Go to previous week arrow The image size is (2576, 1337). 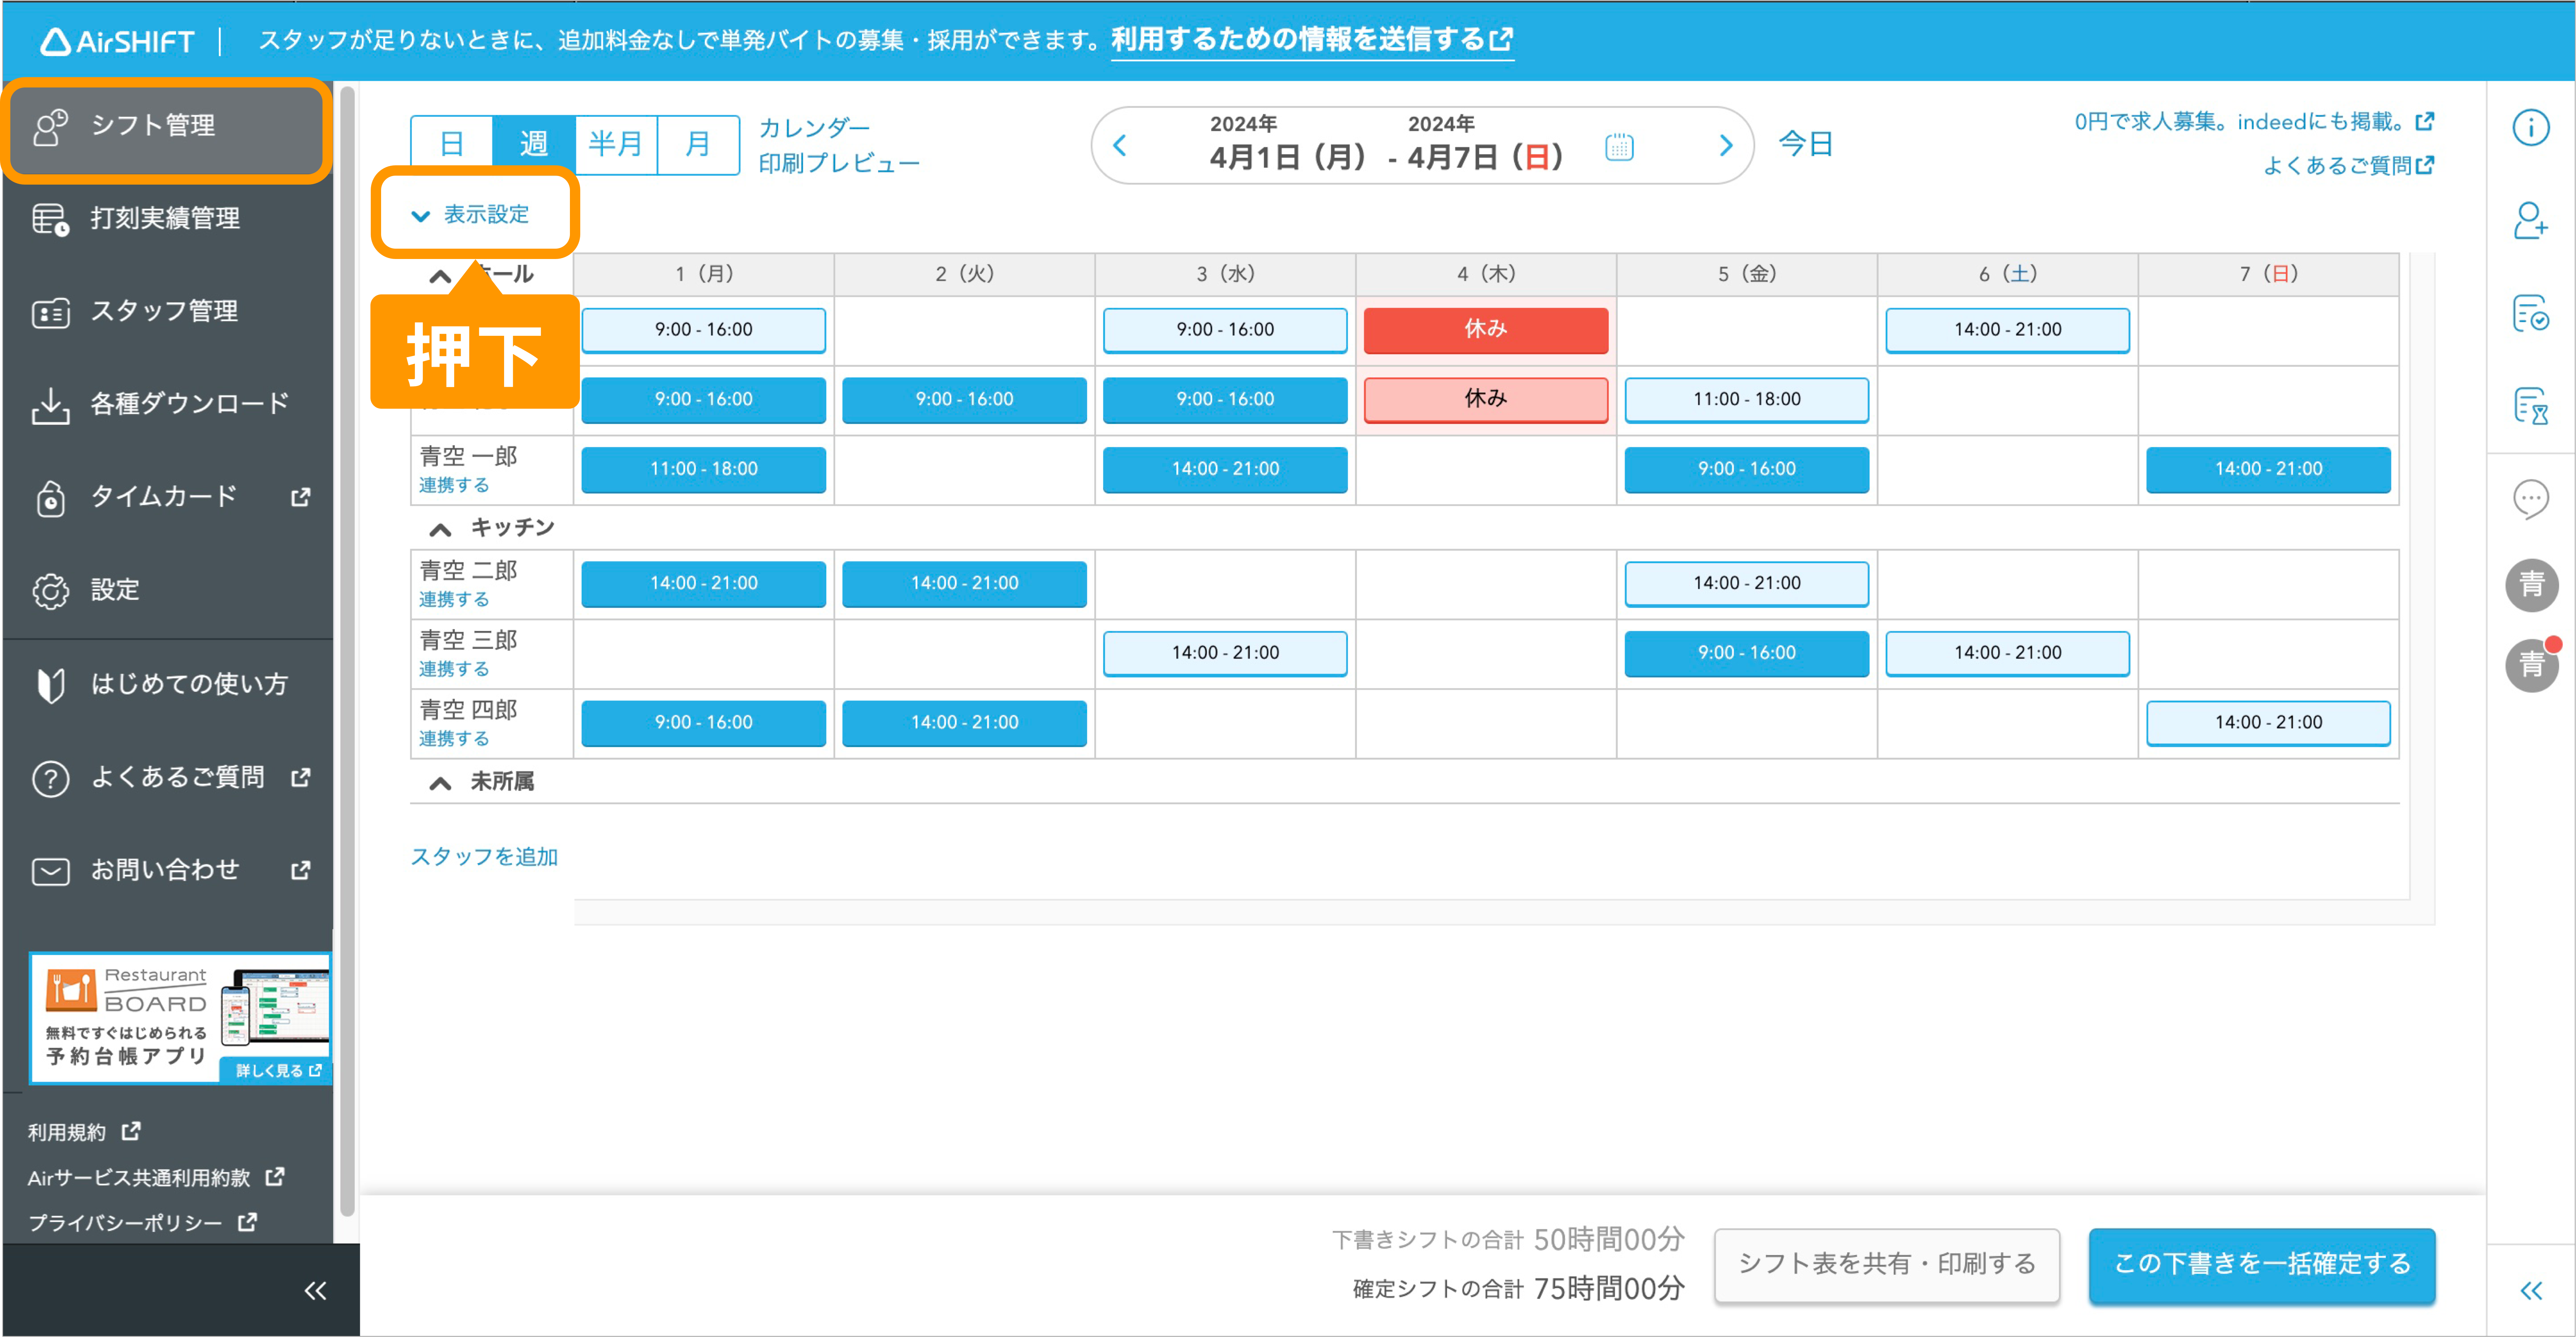click(x=1120, y=146)
